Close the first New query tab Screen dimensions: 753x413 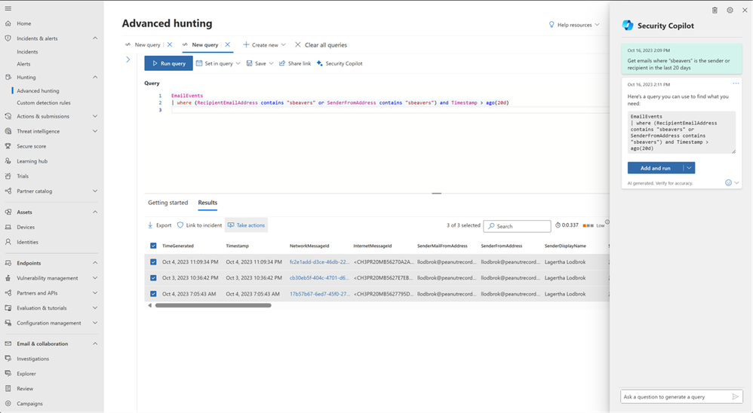tap(170, 44)
